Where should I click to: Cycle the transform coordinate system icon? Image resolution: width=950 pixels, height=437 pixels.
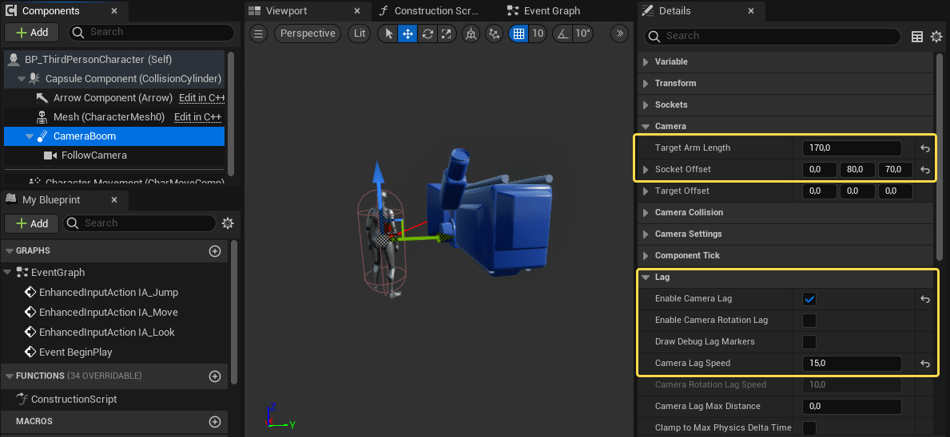coord(470,33)
